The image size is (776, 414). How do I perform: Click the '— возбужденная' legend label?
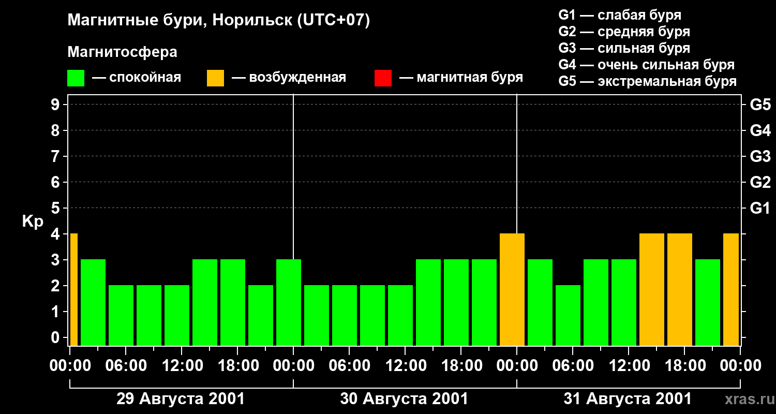click(289, 78)
